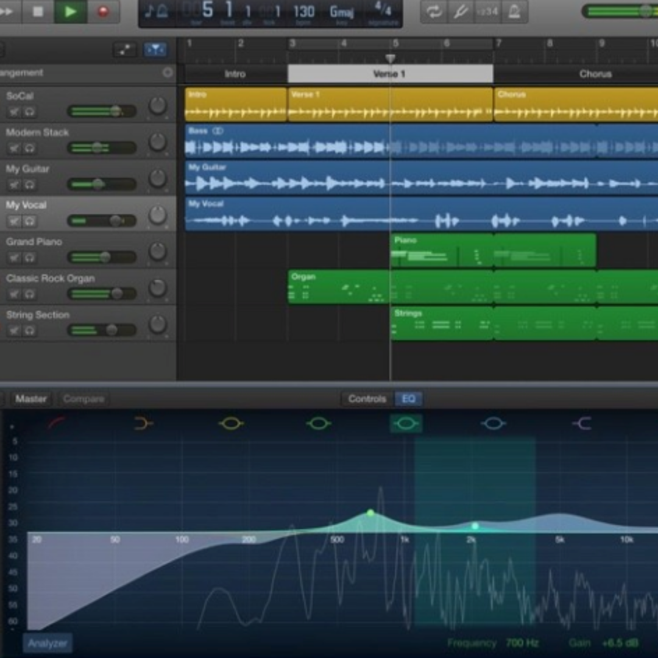Viewport: 658px width, 658px height.
Task: Enable the Analyzer in the EQ panel
Action: [47, 643]
